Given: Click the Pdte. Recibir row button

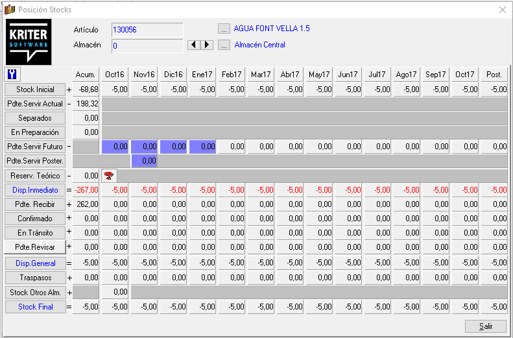Looking at the screenshot, I should click(x=35, y=204).
